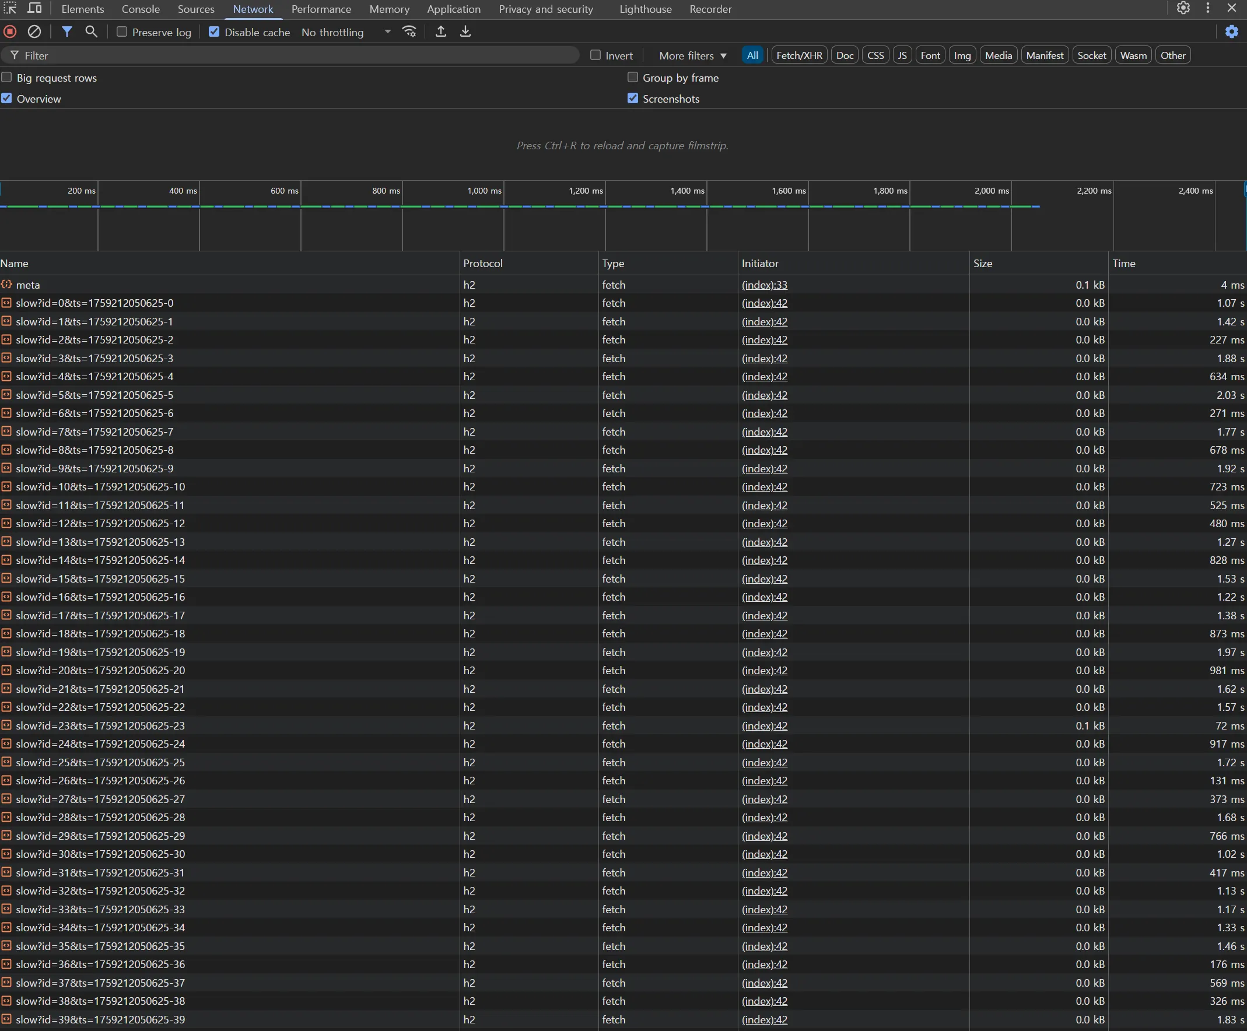Expand the More filters dropdown
The width and height of the screenshot is (1247, 1031).
(692, 55)
